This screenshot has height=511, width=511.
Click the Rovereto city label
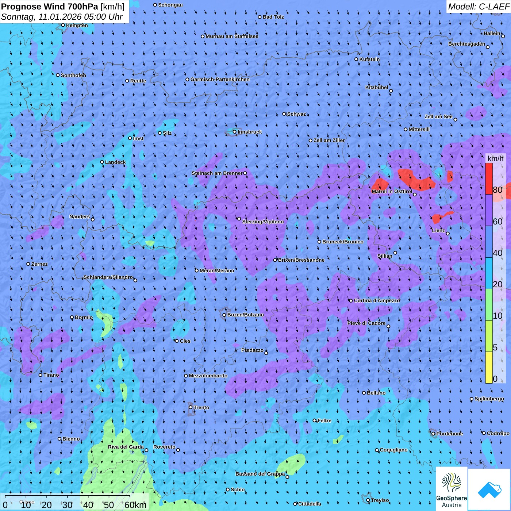(x=164, y=447)
